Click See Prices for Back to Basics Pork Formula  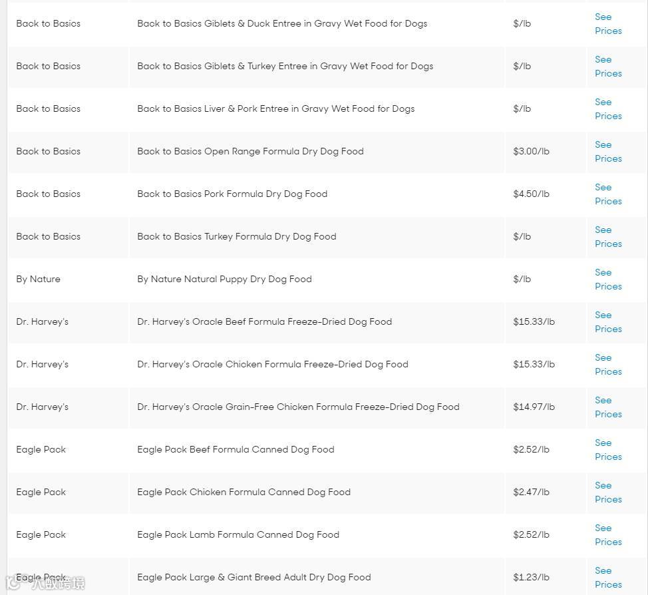608,194
